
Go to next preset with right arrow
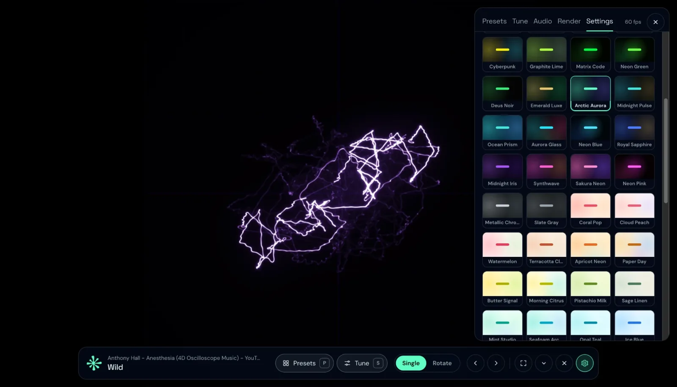[496, 363]
